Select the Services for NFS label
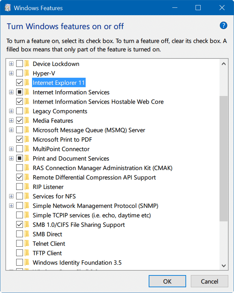Screen dimensions: 234x293 coord(54,196)
